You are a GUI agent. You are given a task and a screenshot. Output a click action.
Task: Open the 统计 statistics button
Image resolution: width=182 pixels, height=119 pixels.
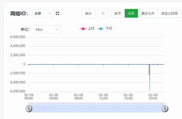[88, 13]
